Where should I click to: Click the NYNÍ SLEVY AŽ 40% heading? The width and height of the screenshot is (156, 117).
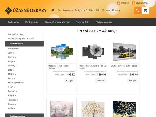click(97, 31)
